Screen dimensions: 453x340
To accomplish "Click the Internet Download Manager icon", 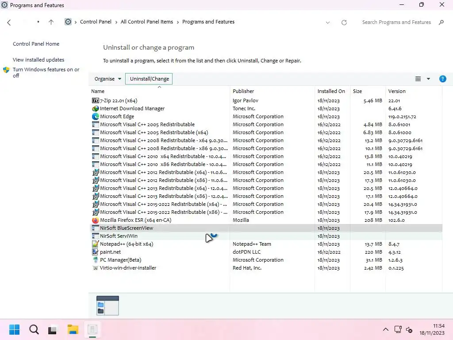I will pos(96,109).
